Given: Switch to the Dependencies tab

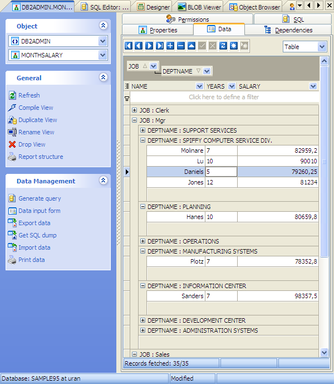Looking at the screenshot, I should click(288, 30).
